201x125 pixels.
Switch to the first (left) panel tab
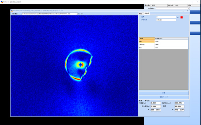coord(140,13)
